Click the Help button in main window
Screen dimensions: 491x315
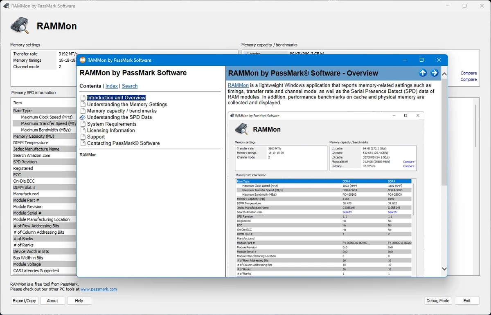click(79, 301)
